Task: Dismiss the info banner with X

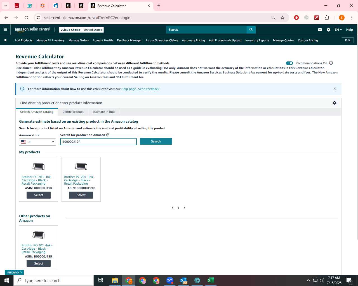Action: (x=335, y=89)
